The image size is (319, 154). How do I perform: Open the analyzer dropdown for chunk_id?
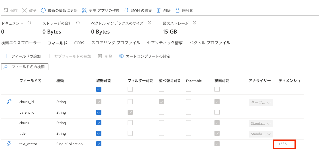261,103
